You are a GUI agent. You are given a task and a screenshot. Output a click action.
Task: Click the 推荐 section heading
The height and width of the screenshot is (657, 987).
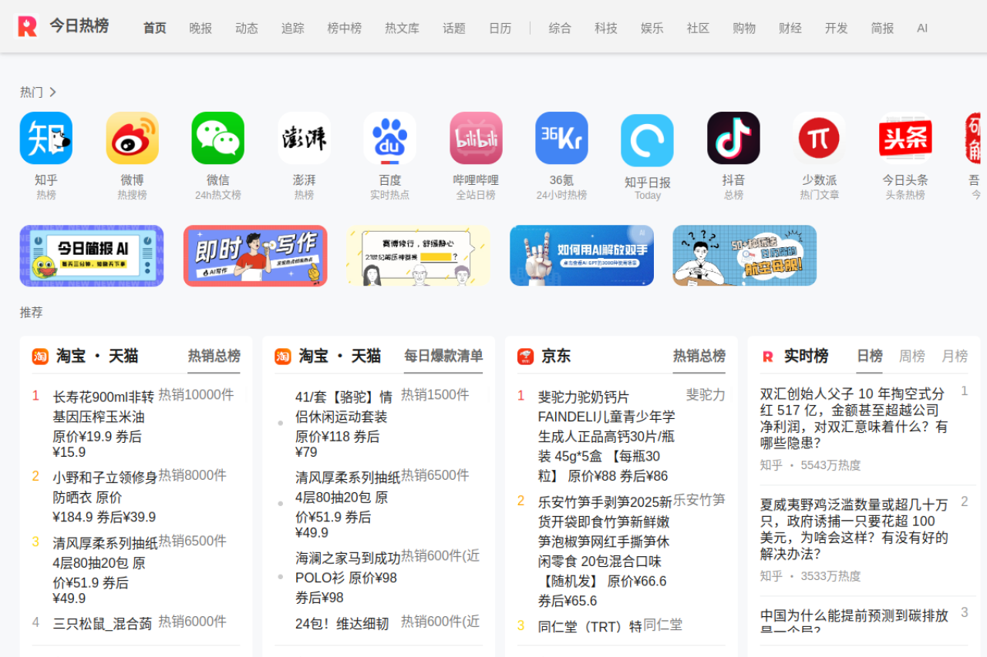[x=32, y=313]
